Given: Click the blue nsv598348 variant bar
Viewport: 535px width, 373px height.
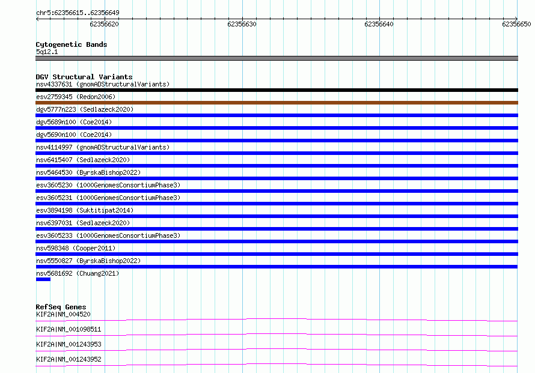Looking at the screenshot, I should tap(277, 254).
